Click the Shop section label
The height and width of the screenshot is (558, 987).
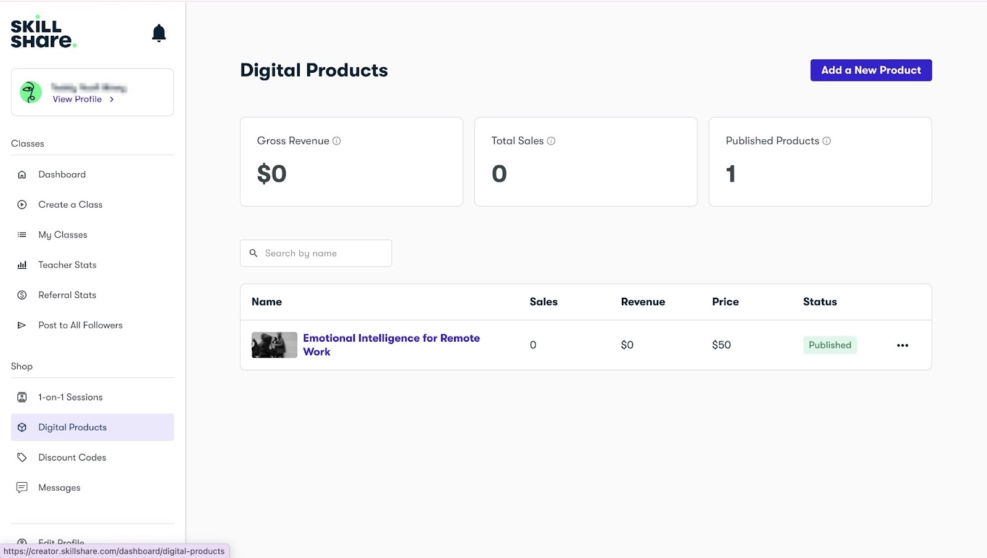22,366
